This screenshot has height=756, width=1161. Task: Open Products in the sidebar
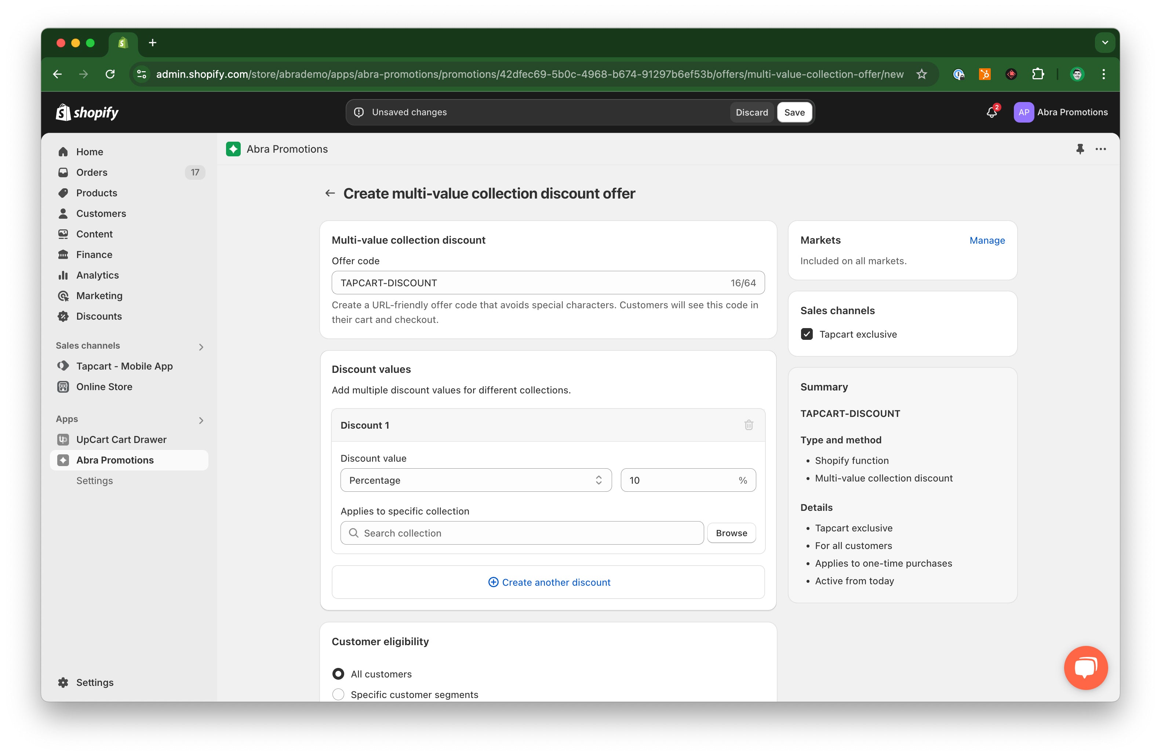click(x=129, y=193)
